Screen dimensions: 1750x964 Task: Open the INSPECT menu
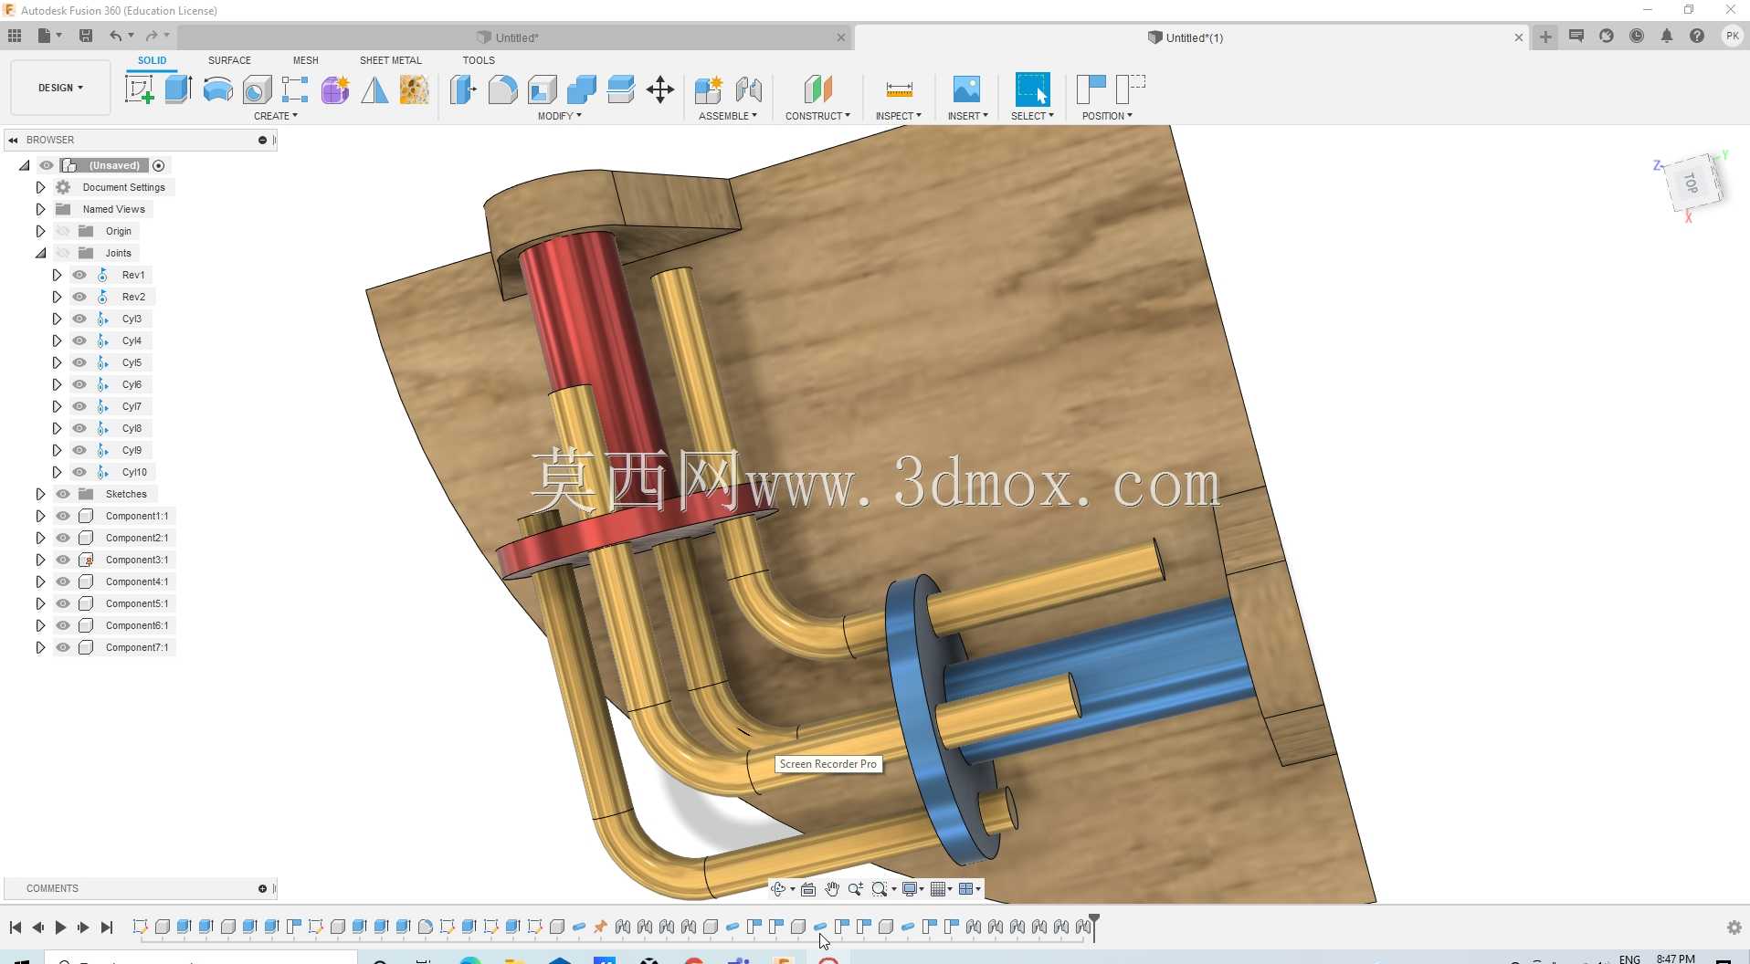(x=898, y=116)
